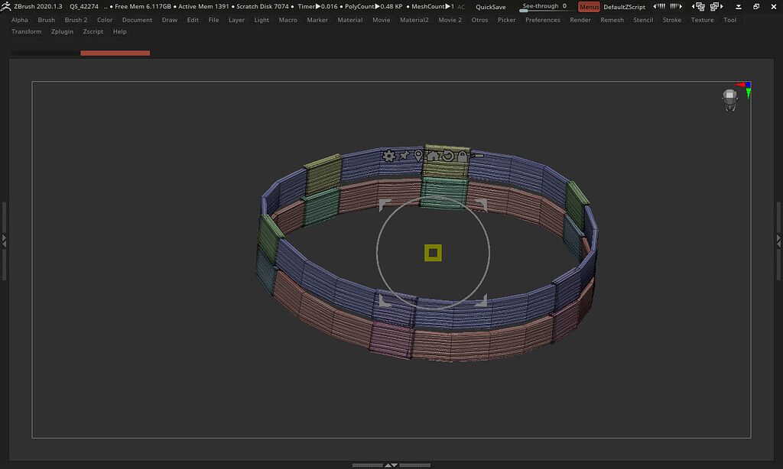The width and height of the screenshot is (783, 469).
Task: Click the gizmo location marker icon
Action: pyautogui.click(x=418, y=156)
